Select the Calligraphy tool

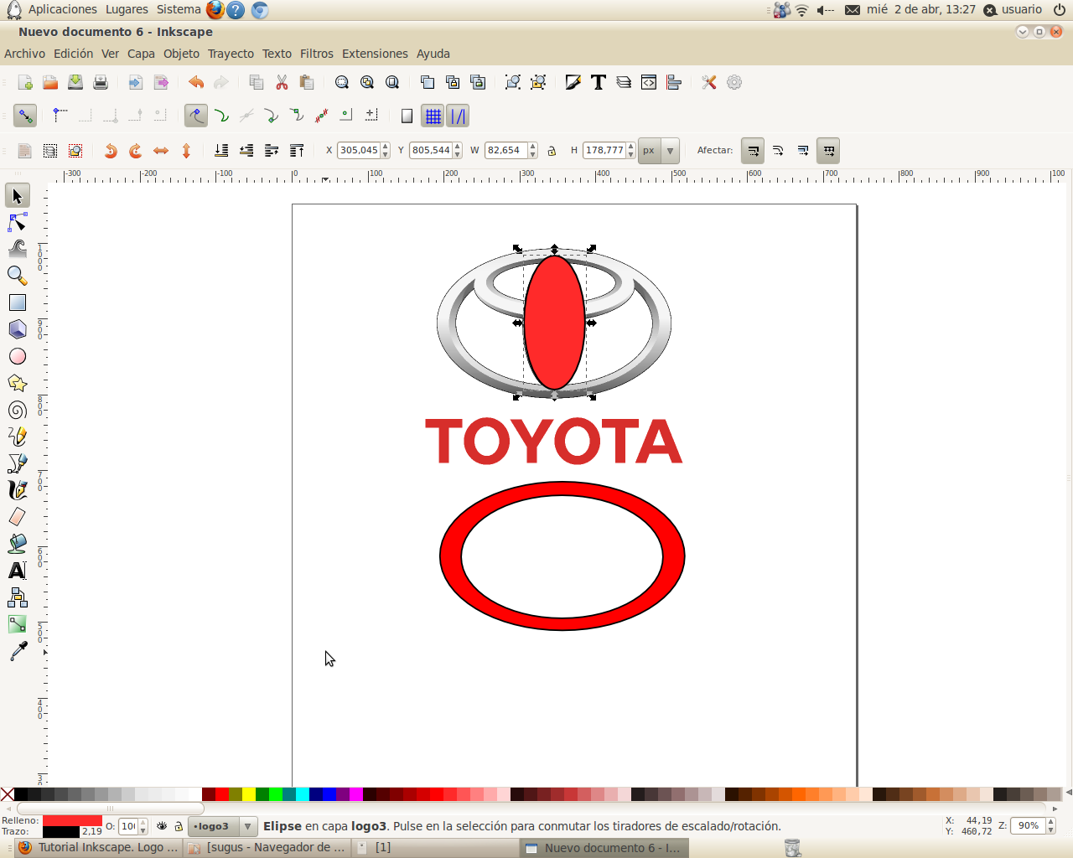click(x=17, y=490)
